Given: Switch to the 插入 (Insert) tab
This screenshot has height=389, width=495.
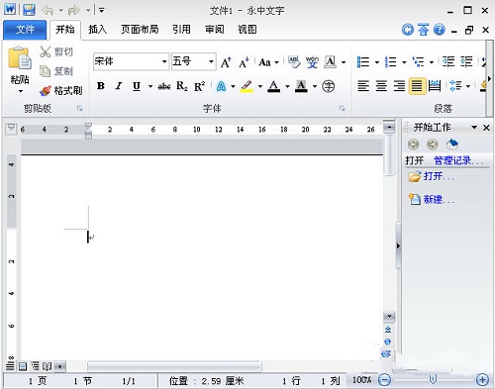Looking at the screenshot, I should pos(98,30).
